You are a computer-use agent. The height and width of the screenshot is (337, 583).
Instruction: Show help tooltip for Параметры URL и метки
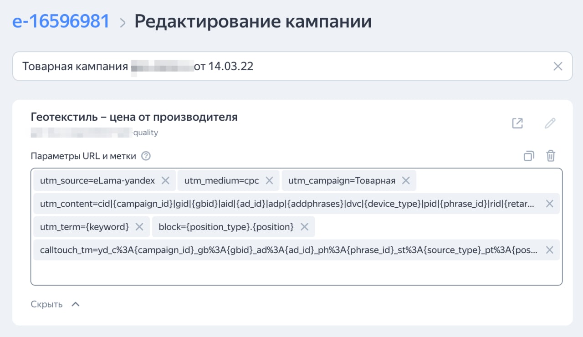(x=146, y=156)
